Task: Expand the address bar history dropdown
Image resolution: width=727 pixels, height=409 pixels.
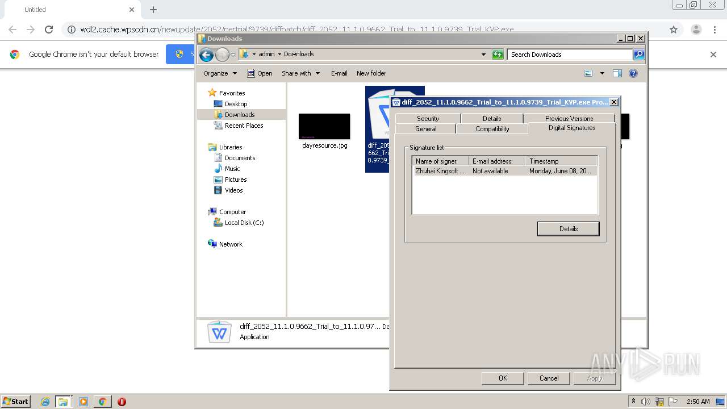Action: 483,55
